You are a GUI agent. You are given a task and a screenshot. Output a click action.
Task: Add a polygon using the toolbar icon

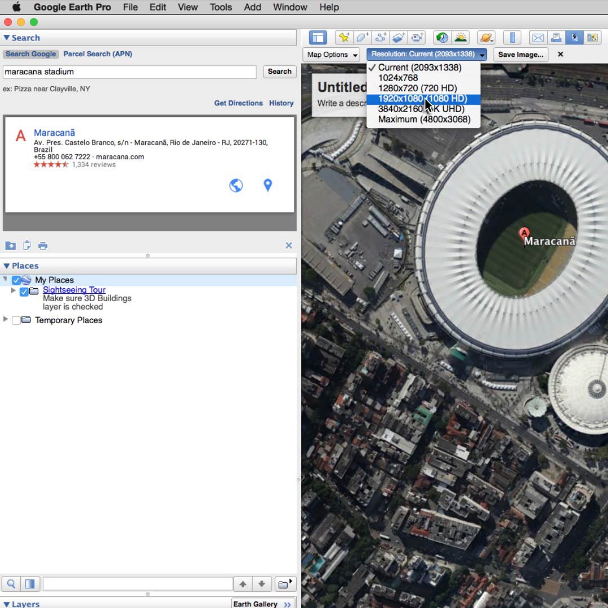(362, 38)
